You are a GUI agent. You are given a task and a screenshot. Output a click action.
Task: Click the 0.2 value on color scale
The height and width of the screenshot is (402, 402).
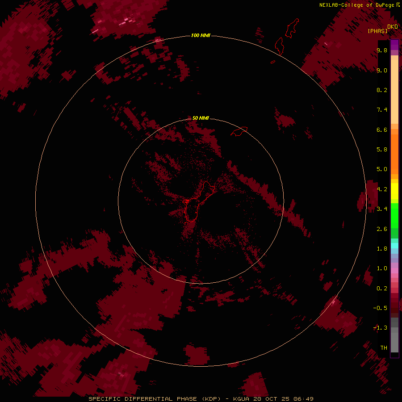[382, 289]
